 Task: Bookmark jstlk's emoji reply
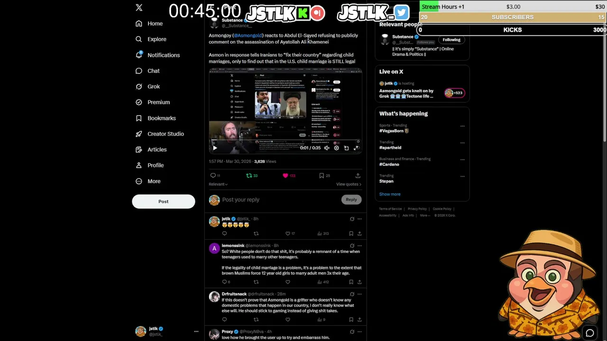pos(351,233)
